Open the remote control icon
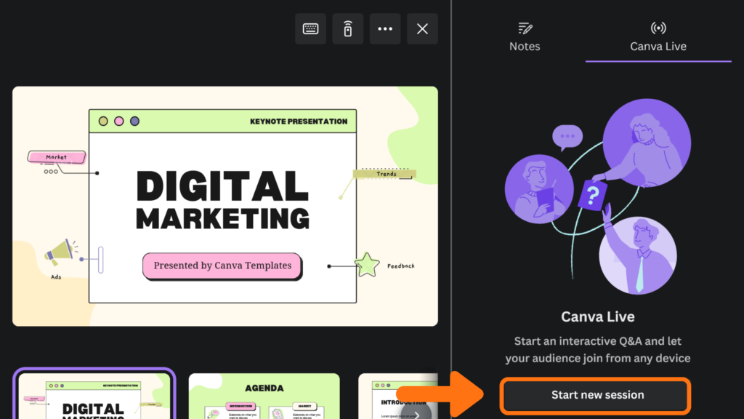This screenshot has height=419, width=744. click(x=348, y=29)
